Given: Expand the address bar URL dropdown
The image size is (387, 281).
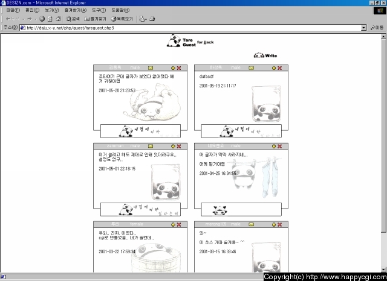Looking at the screenshot, I should point(363,28).
